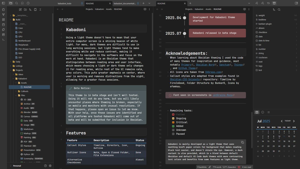
Task: Toggle the left sidebar collapse icon
Action: click(3, 3)
